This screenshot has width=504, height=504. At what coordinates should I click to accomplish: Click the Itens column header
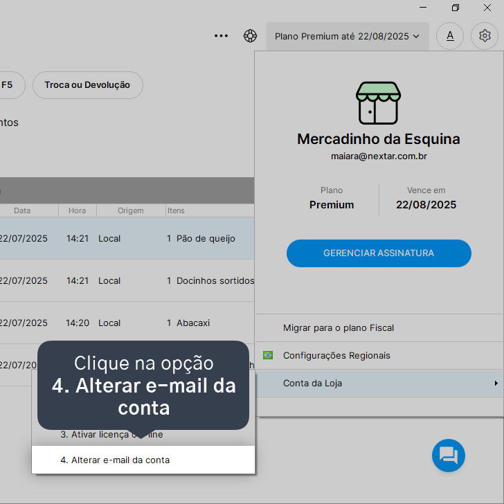point(210,210)
